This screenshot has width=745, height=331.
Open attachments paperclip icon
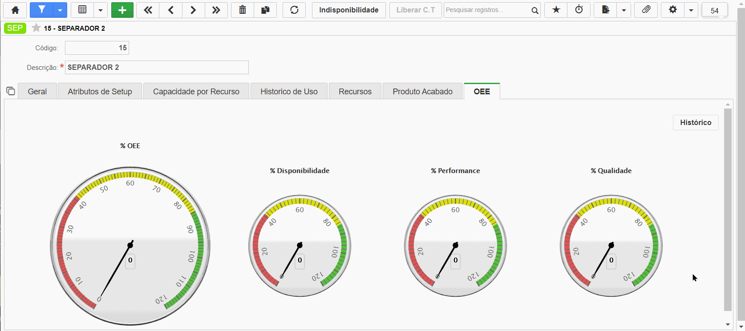646,10
